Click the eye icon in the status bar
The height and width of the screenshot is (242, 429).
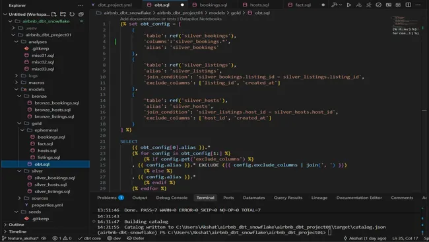click(x=44, y=239)
